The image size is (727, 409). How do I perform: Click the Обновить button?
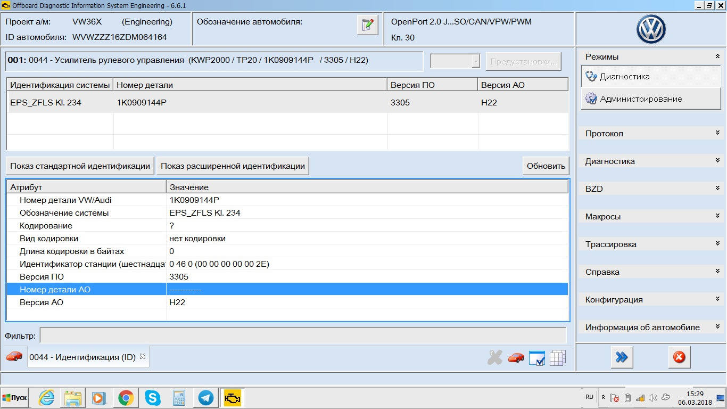[x=546, y=166]
